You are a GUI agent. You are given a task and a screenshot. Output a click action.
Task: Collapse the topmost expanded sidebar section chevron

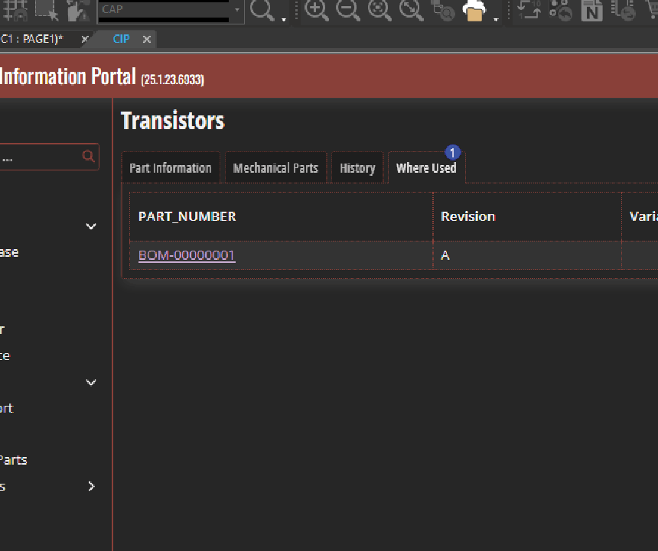pos(91,226)
